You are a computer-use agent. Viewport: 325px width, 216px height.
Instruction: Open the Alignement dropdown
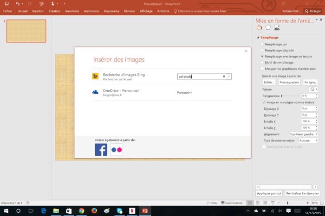[303, 134]
